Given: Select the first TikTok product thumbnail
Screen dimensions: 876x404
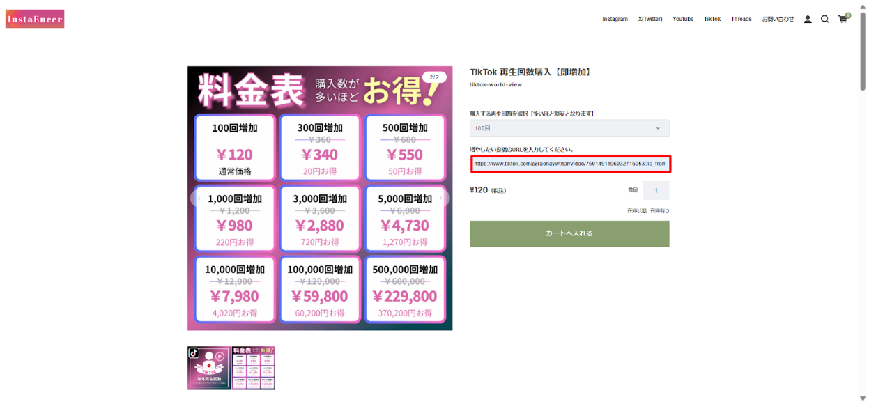Looking at the screenshot, I should click(x=208, y=368).
